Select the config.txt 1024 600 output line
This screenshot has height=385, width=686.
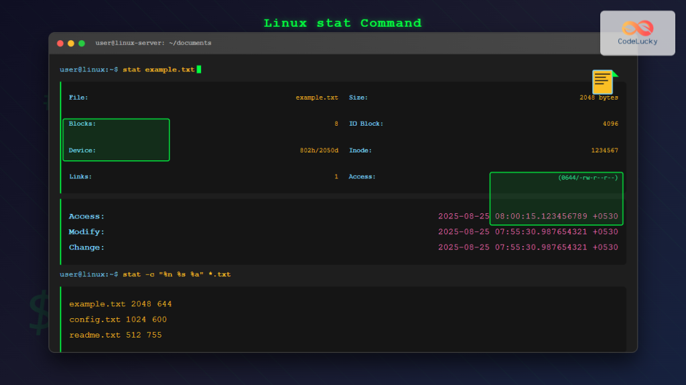[x=118, y=319]
